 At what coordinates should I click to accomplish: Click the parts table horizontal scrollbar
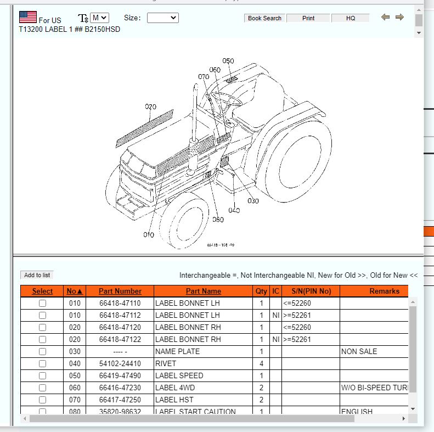[x=192, y=418]
